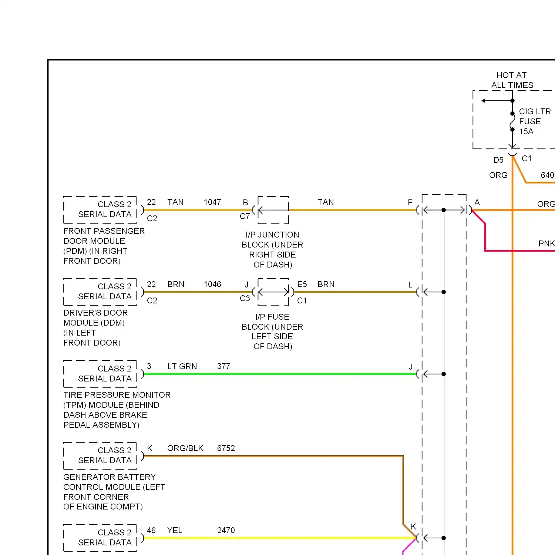Select the ORG/BLK wire color label
This screenshot has width=555, height=555.
[185, 448]
